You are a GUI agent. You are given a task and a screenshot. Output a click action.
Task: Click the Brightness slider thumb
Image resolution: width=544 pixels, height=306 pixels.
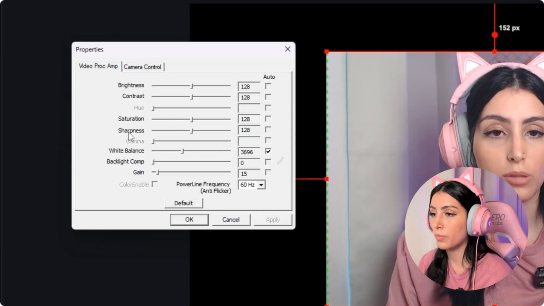click(x=192, y=86)
